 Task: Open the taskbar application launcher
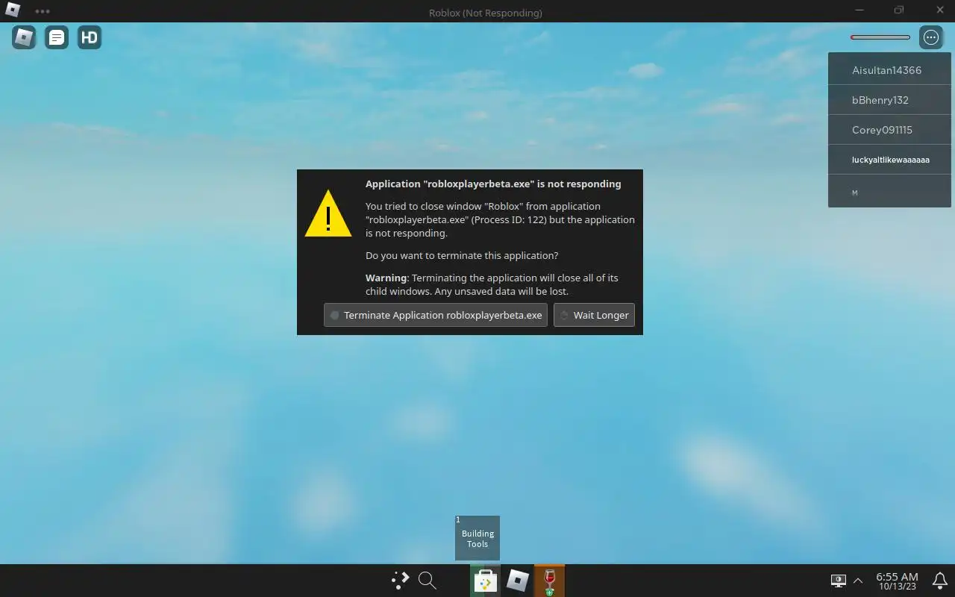[x=401, y=581]
